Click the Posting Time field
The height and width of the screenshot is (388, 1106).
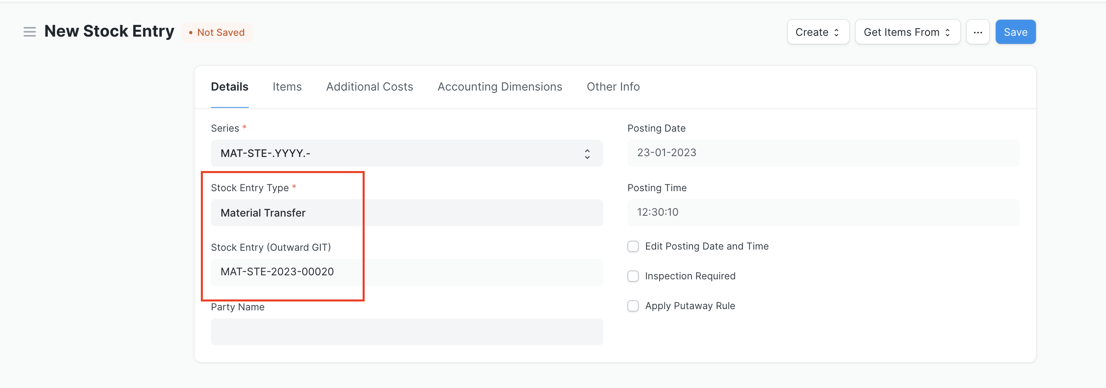point(823,213)
